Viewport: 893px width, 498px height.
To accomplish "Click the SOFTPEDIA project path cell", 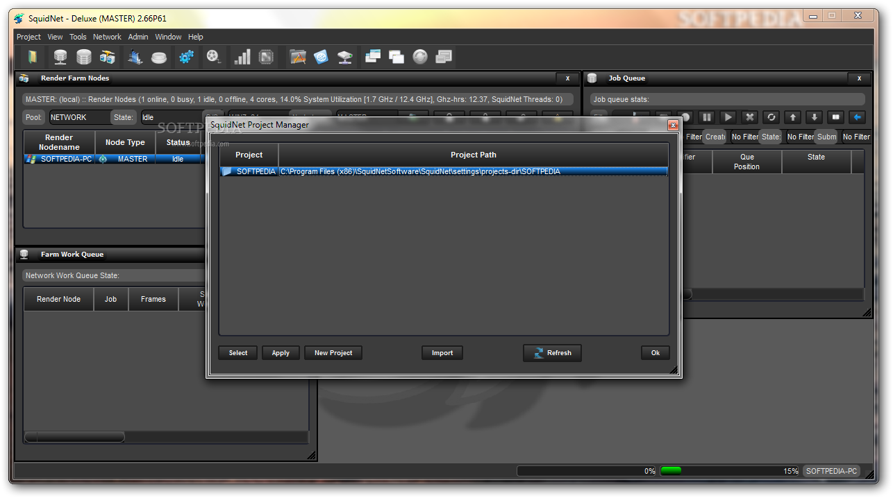I will click(x=473, y=171).
